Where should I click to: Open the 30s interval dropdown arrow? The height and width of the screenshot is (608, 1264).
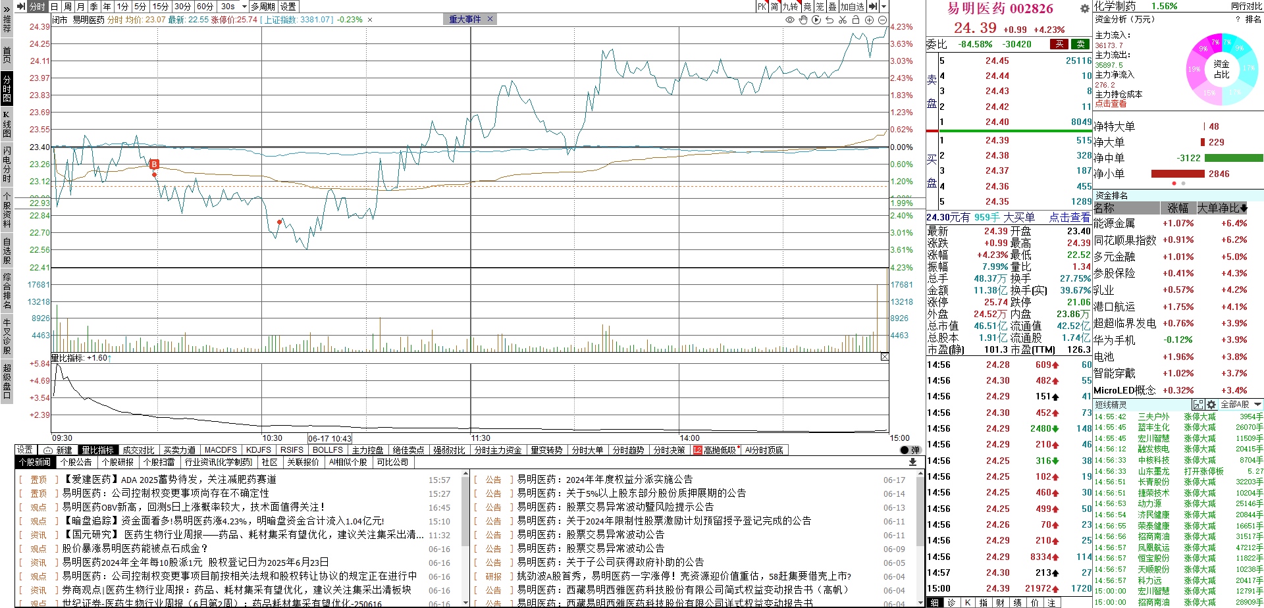point(244,7)
